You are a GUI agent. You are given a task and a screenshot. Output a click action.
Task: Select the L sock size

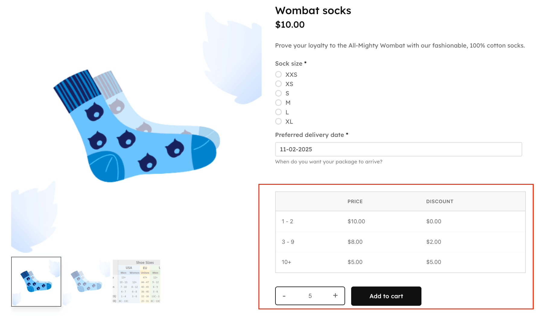[x=278, y=112]
